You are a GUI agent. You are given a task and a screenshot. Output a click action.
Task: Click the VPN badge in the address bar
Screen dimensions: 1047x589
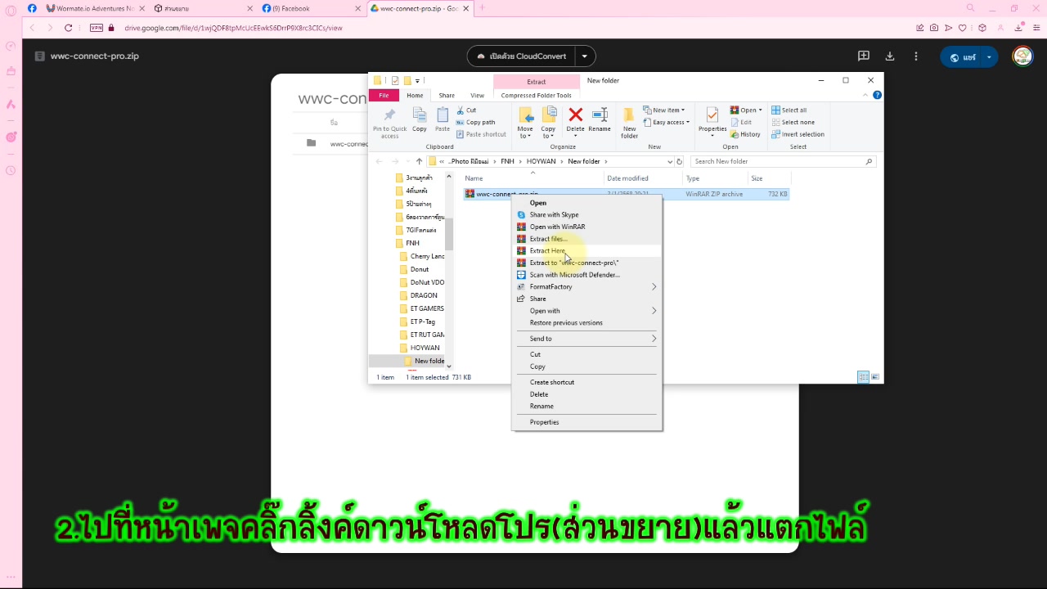97,28
